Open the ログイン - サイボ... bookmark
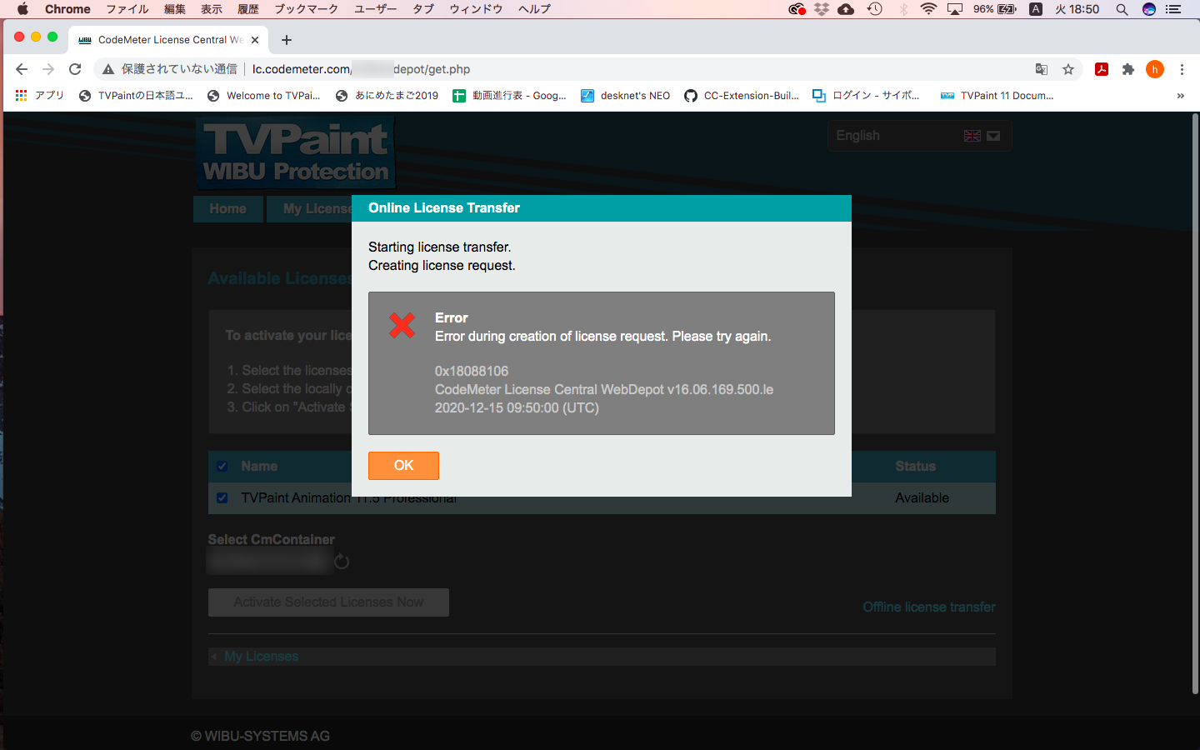Image resolution: width=1200 pixels, height=750 pixels. click(867, 96)
